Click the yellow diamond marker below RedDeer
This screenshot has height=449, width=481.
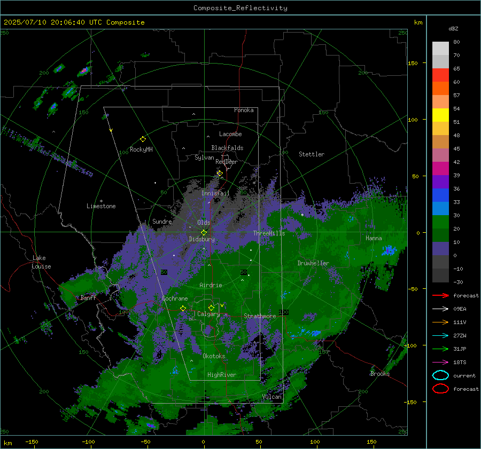[220, 174]
